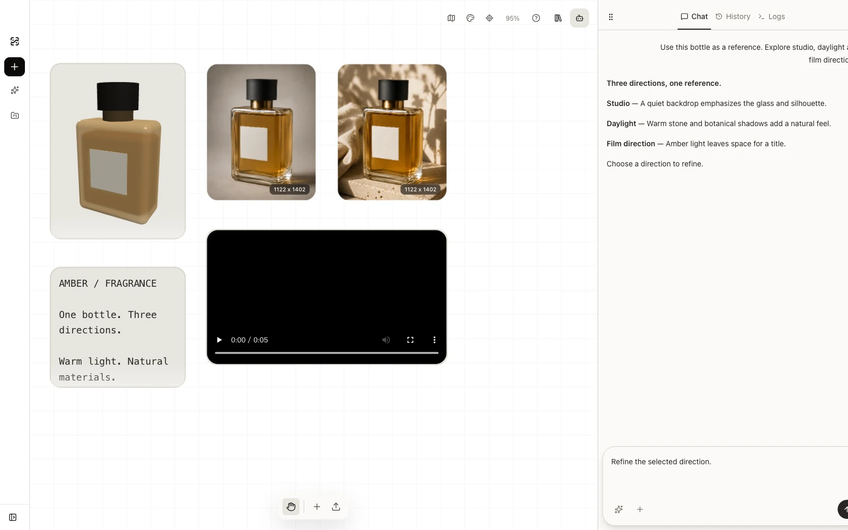
Task: Select the AMBER / FRAGRANCE text note
Action: click(118, 327)
